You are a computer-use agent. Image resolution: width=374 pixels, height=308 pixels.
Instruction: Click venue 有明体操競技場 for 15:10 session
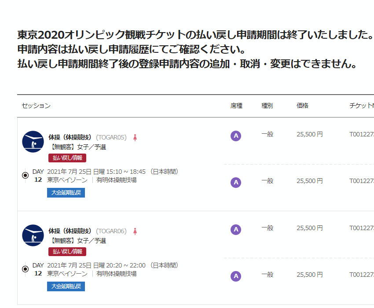(117, 180)
